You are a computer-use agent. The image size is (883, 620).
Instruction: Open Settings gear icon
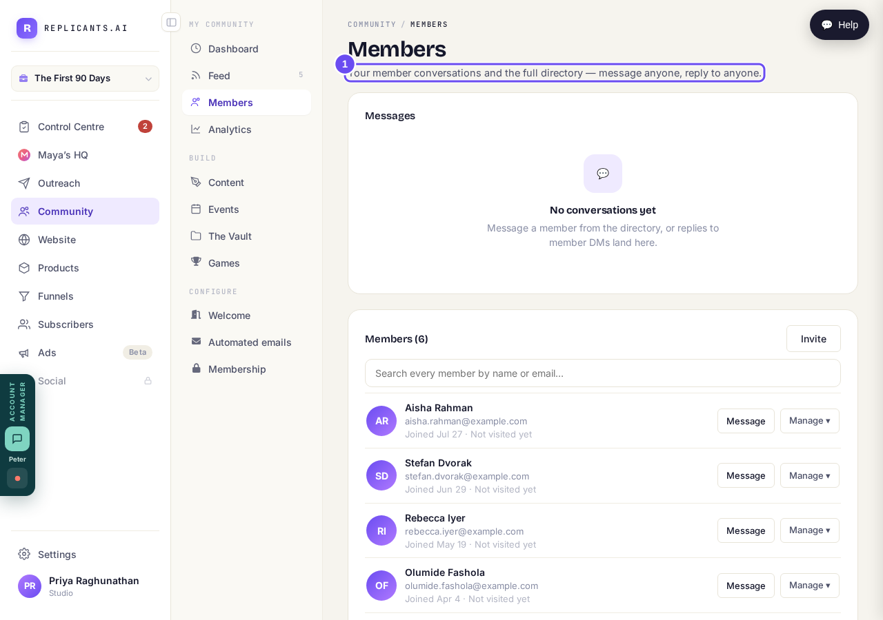24,554
